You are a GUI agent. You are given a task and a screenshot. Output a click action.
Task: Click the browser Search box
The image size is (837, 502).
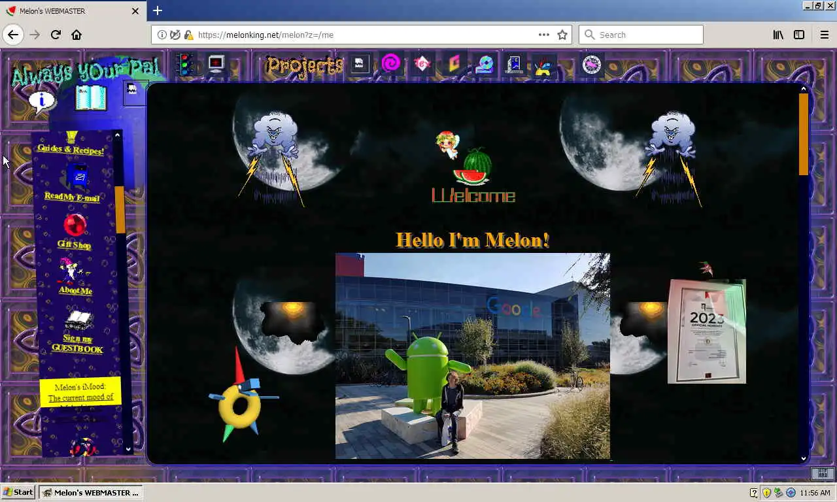[x=641, y=35]
